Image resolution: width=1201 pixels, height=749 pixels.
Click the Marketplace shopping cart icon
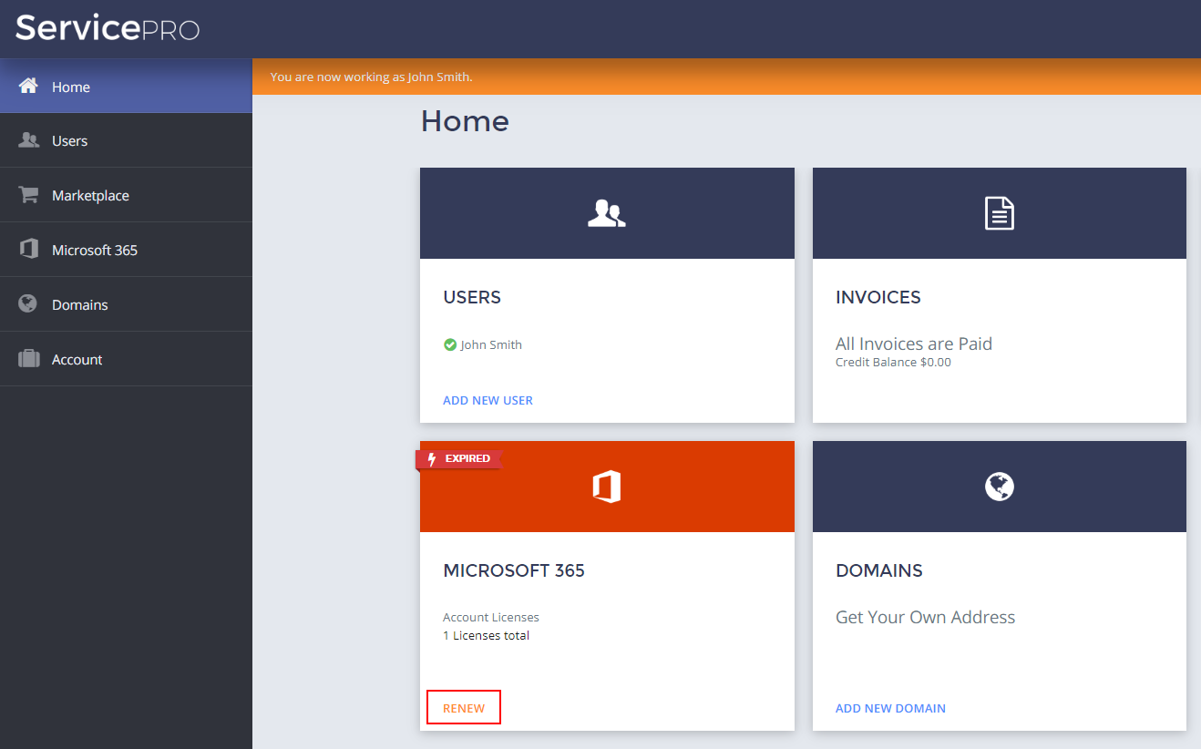28,195
